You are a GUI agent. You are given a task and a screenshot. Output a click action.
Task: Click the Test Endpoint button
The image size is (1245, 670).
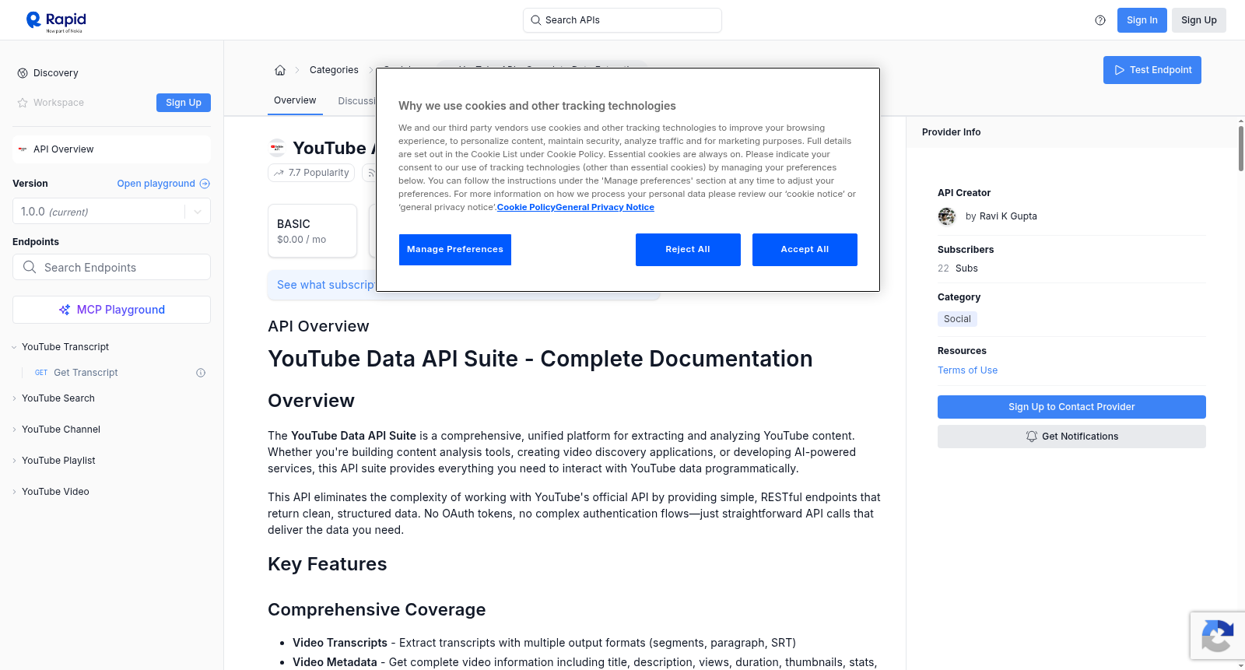[1152, 70]
